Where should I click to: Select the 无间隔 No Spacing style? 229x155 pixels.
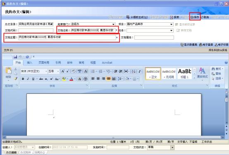[x=169, y=74]
